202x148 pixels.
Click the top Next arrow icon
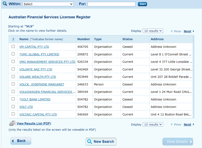point(193,31)
